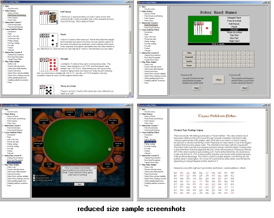
Task: Click the Diamonds suit button
Action: [189, 57]
